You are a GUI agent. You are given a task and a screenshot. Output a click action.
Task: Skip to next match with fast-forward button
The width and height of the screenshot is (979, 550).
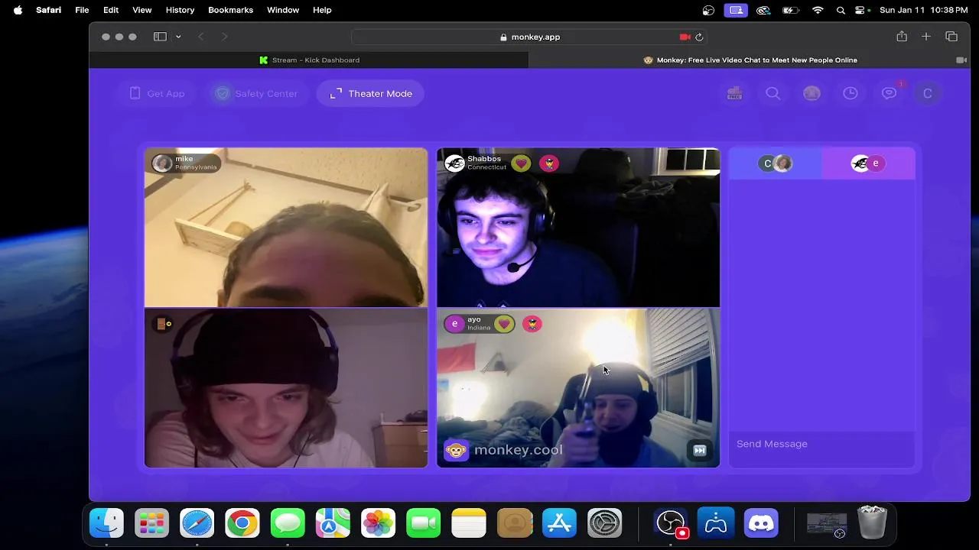click(x=699, y=451)
